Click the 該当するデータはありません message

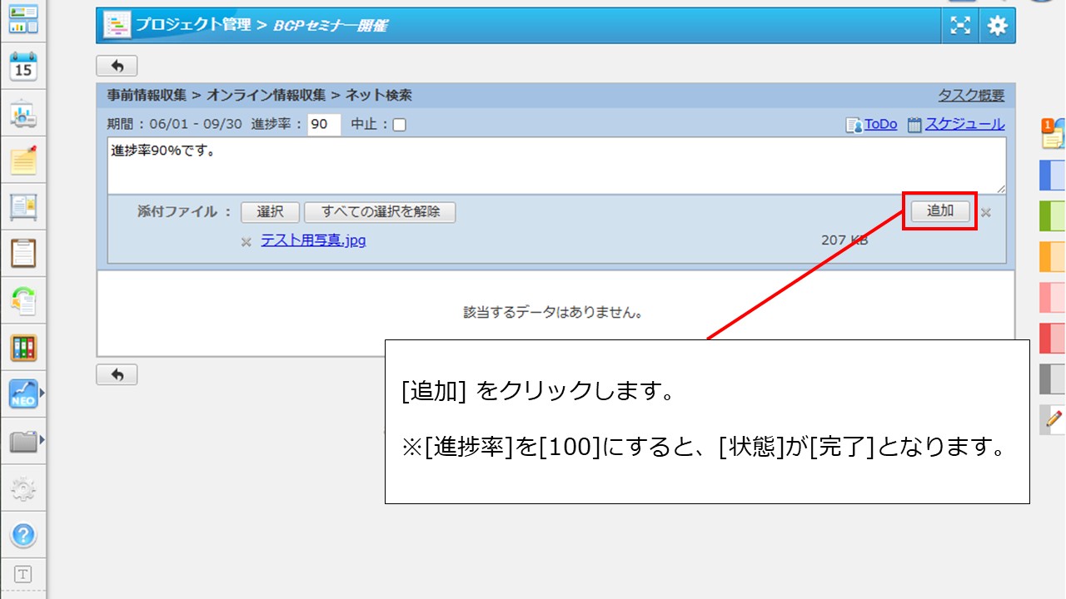coord(555,313)
